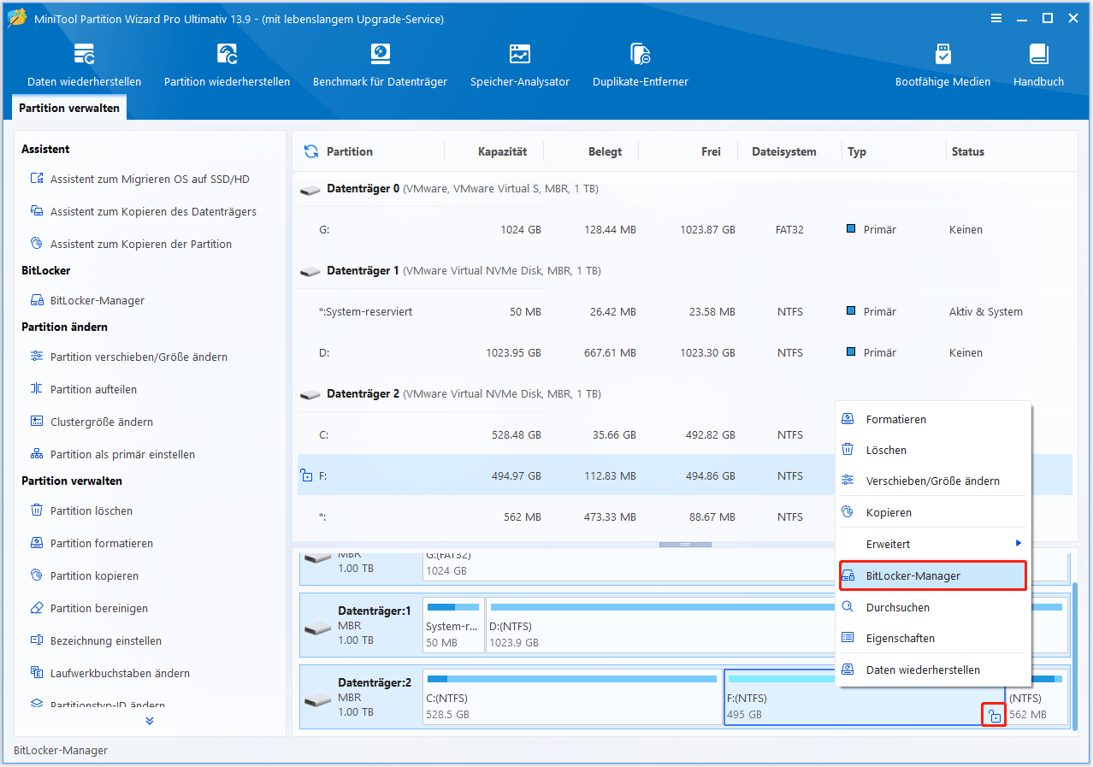Viewport: 1093px width, 767px height.
Task: Select Laufwerkbuchstaben ändern in sidebar
Action: point(109,674)
